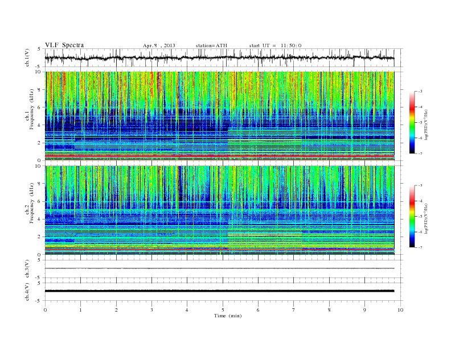
Task: Click the "station=ATH" header label
Action: (x=211, y=45)
